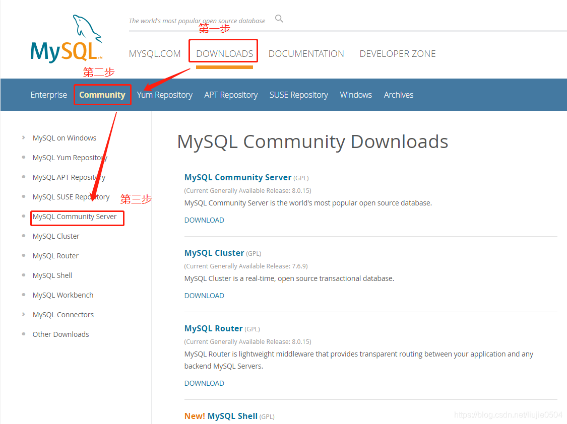Click Community Server release 8.0.15 text
567x424 pixels.
247,191
